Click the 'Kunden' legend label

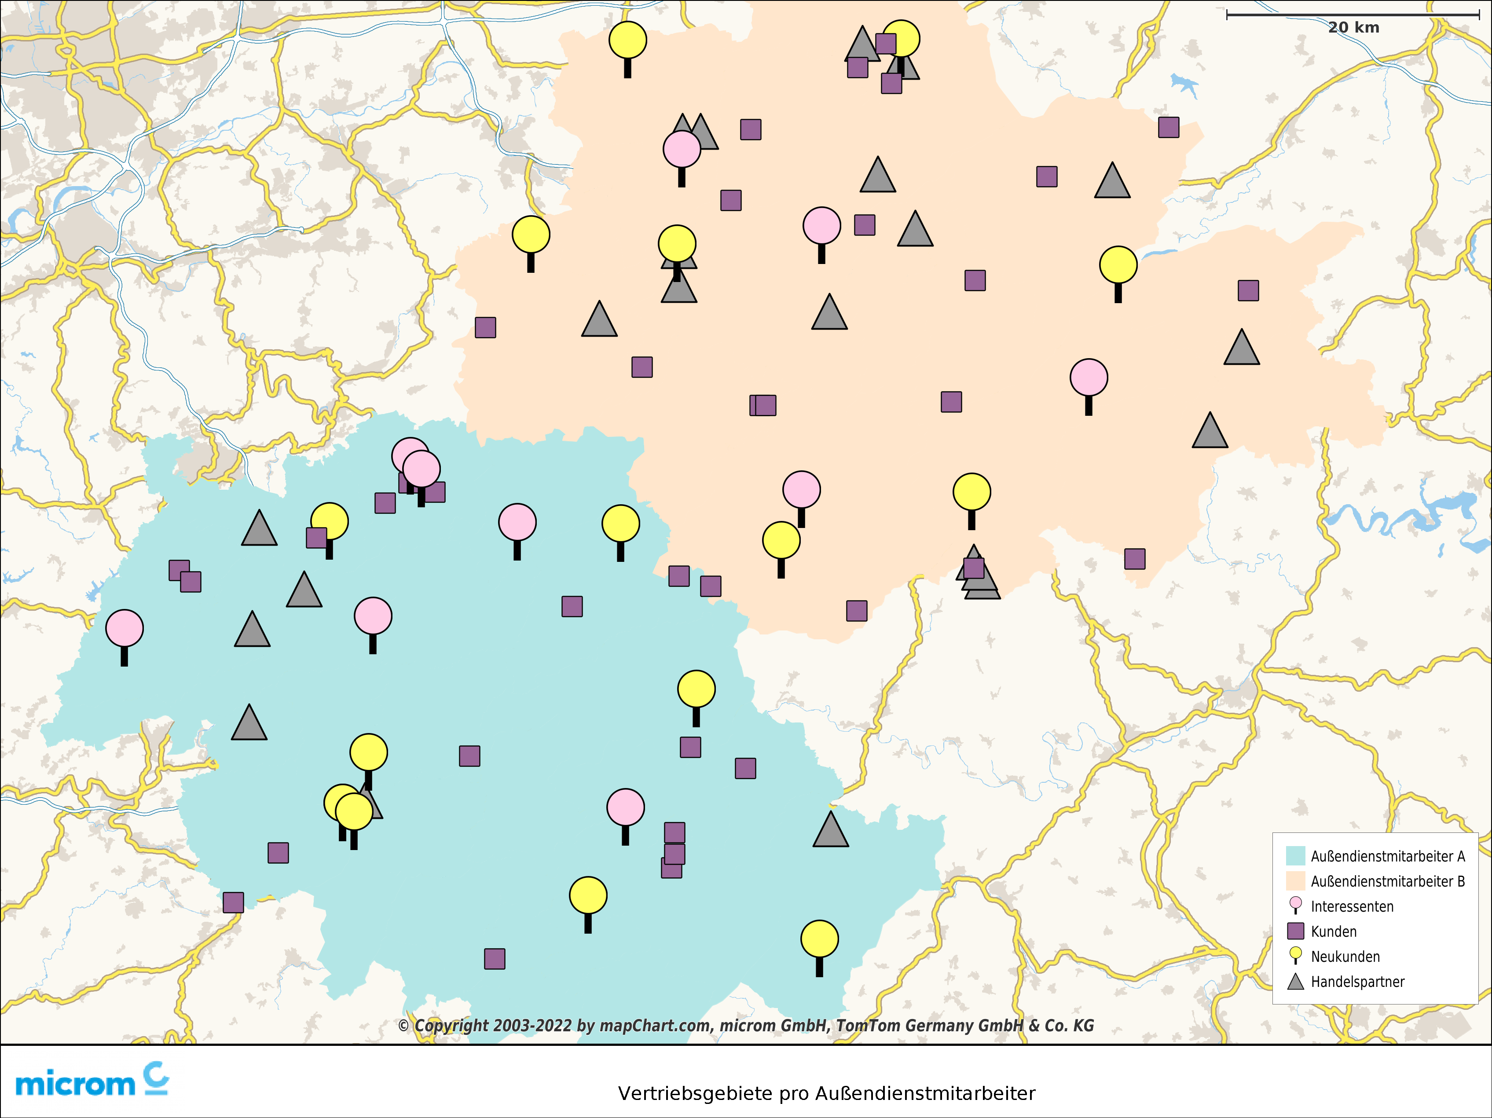[x=1334, y=931]
